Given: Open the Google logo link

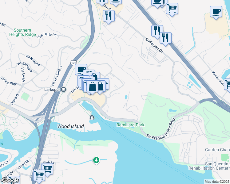Looking at the screenshot, I should (10, 181).
